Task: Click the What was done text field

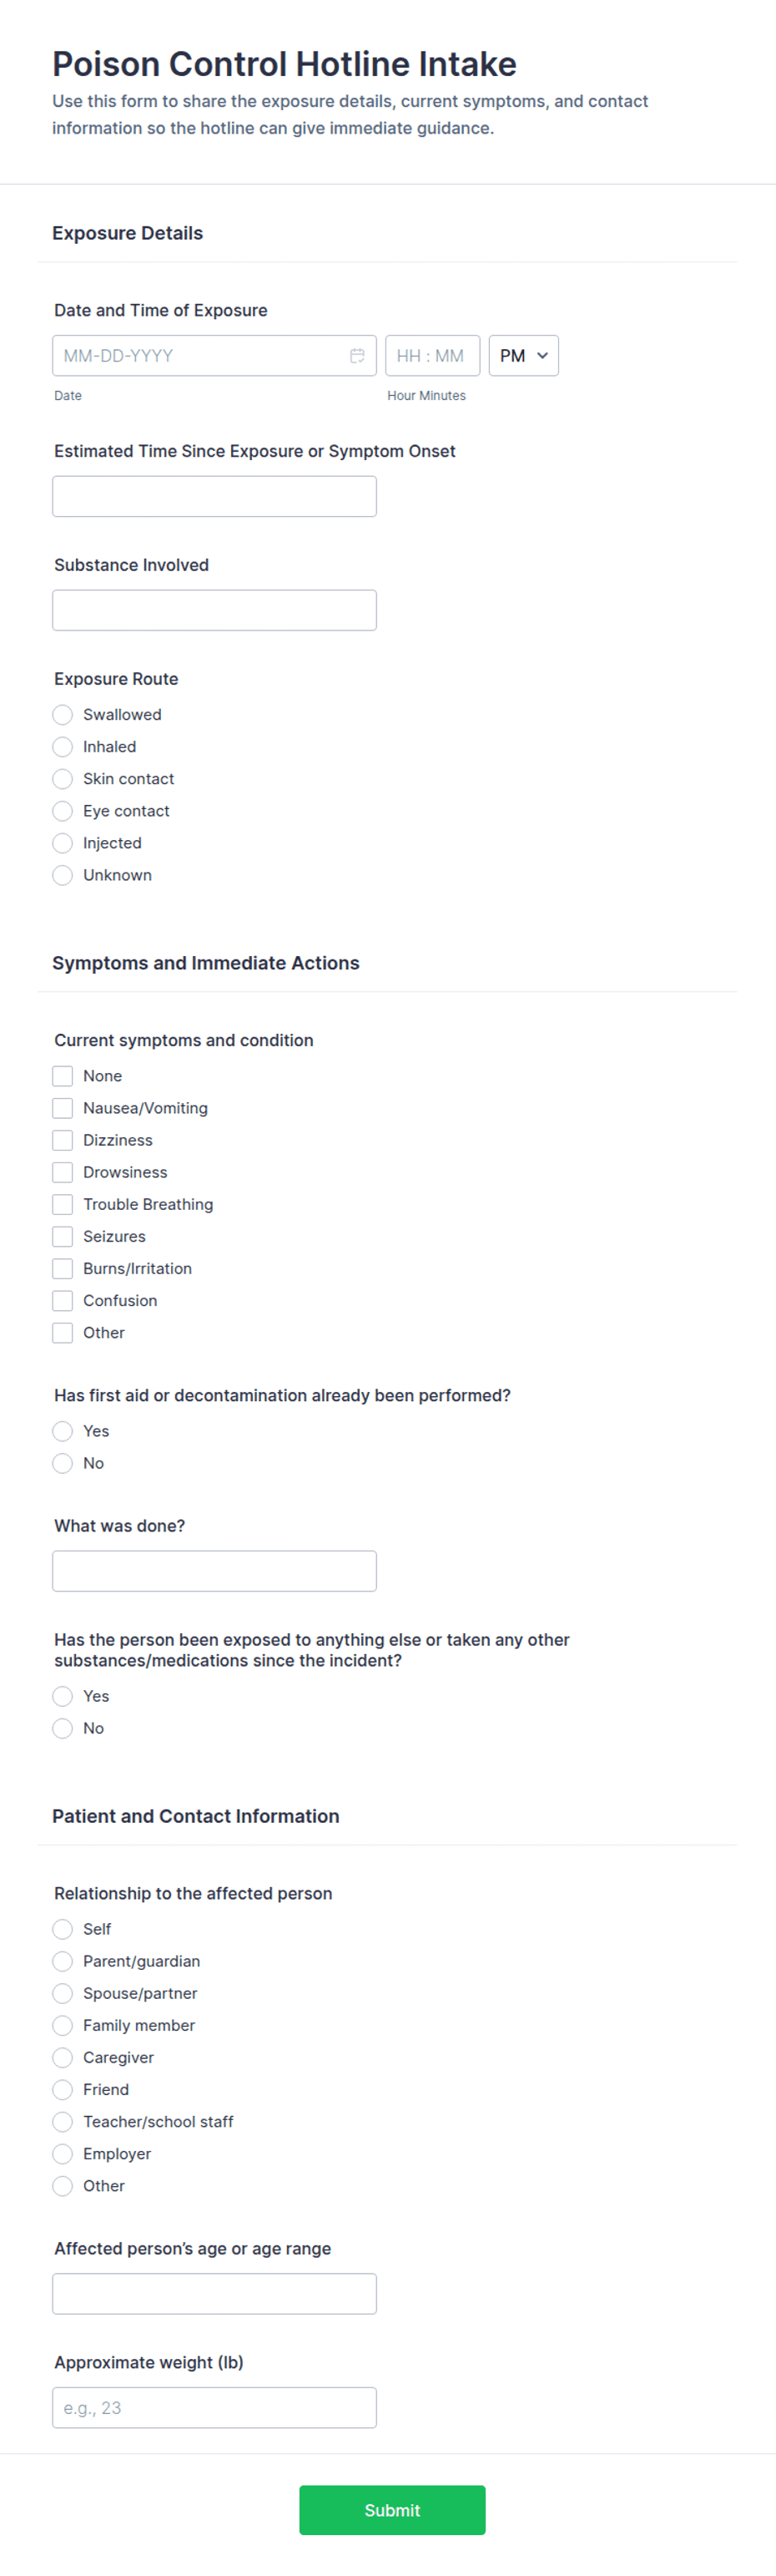Action: [x=214, y=1571]
